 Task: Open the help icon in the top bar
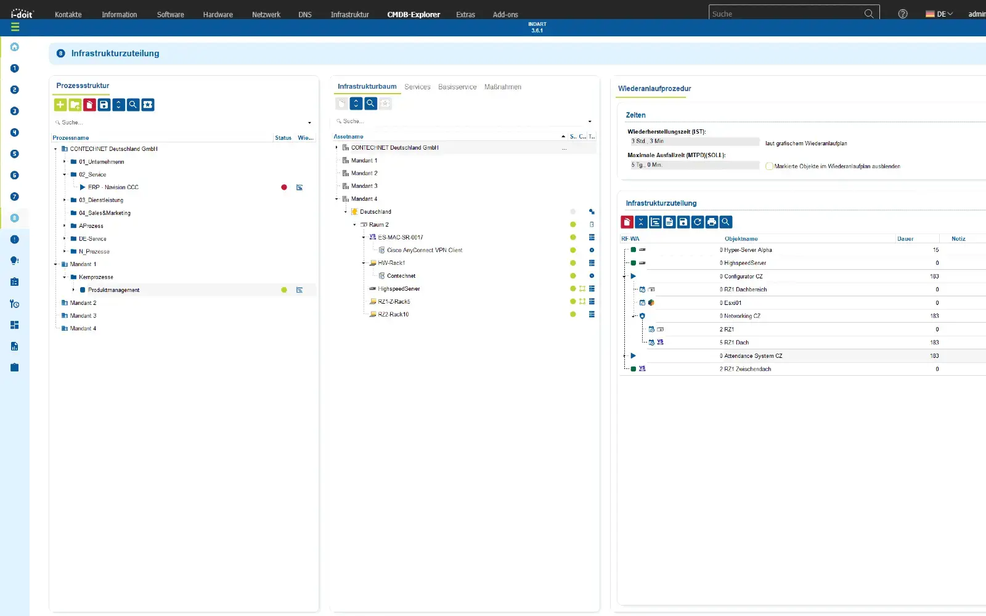(x=902, y=14)
